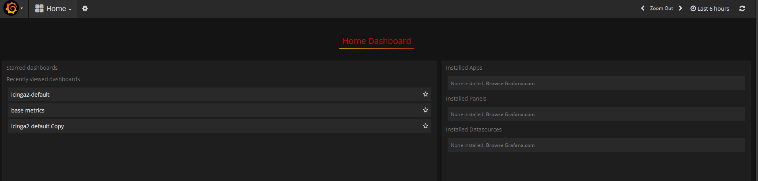
Task: Click the dashboard grid icon beside Home
Action: click(x=39, y=8)
